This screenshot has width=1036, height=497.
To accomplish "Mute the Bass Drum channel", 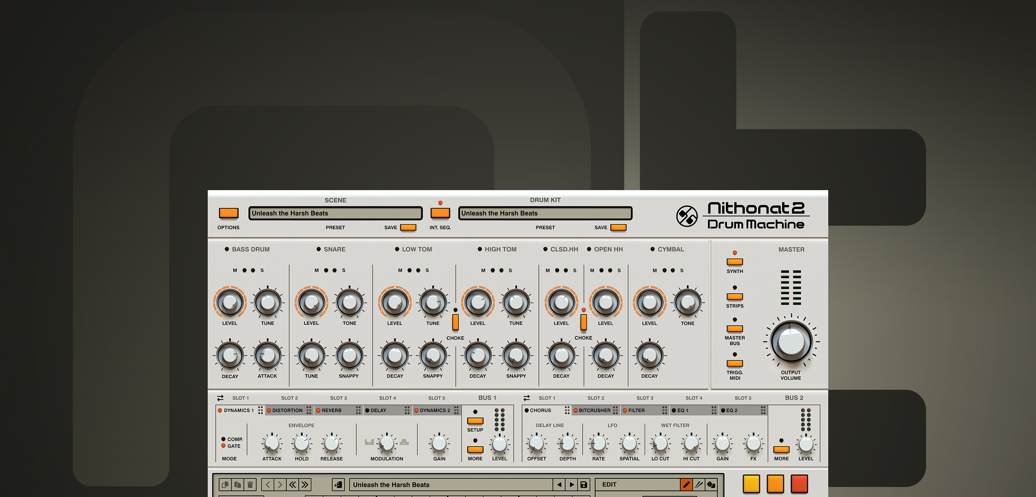I will tap(244, 270).
